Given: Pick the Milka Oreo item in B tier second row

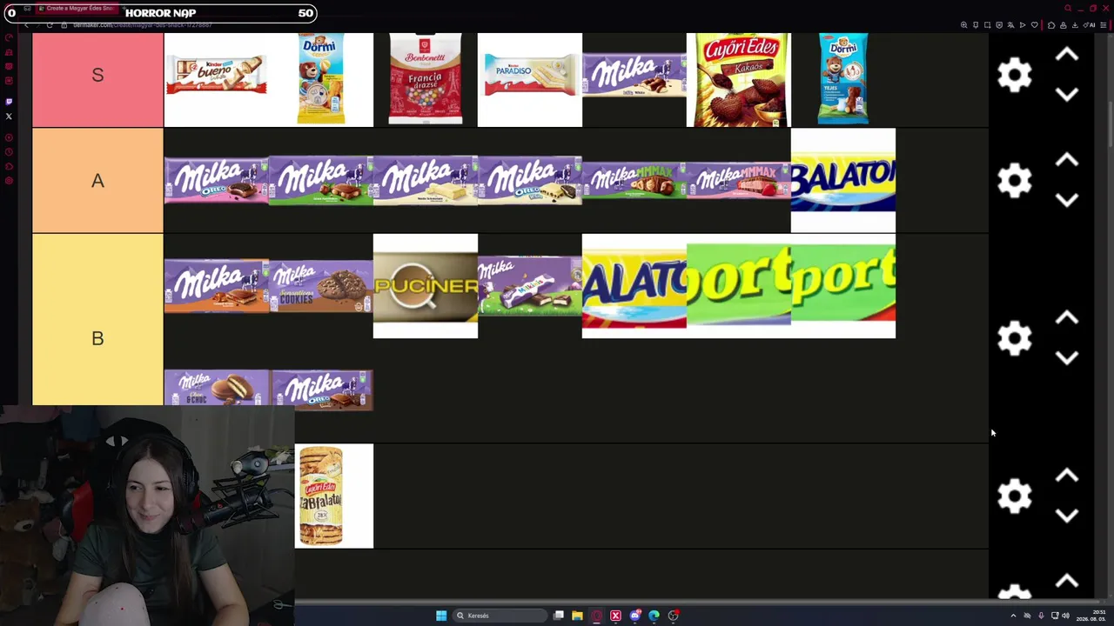Looking at the screenshot, I should (320, 389).
